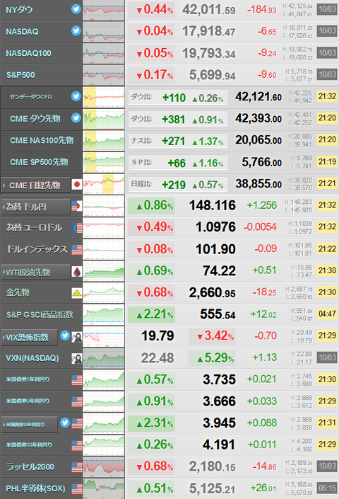The height and width of the screenshot is (499, 339).
Task: Click the US flag beside 米国債券30年利回り
Action: click(x=77, y=445)
